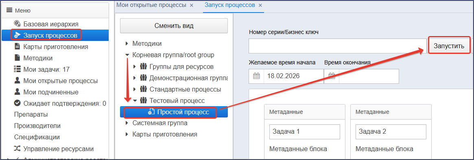Click the Демонстрационная группа group icon
This screenshot has height=160, width=474.
pyautogui.click(x=144, y=78)
